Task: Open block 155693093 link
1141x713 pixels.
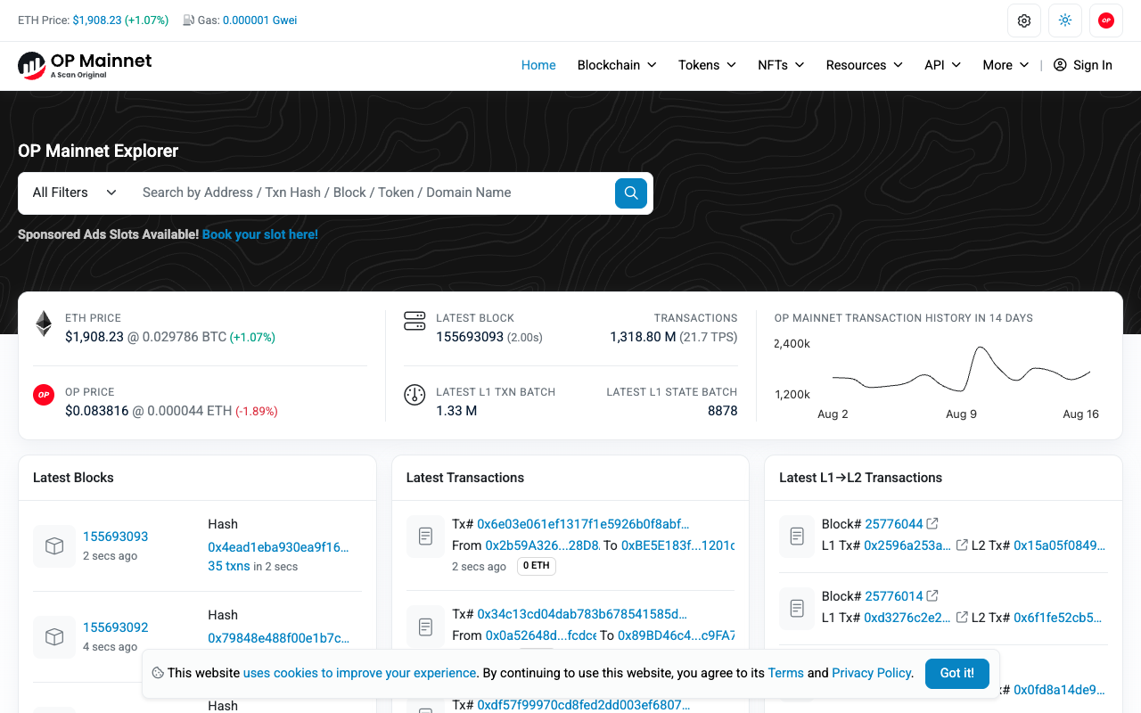Action: [115, 537]
